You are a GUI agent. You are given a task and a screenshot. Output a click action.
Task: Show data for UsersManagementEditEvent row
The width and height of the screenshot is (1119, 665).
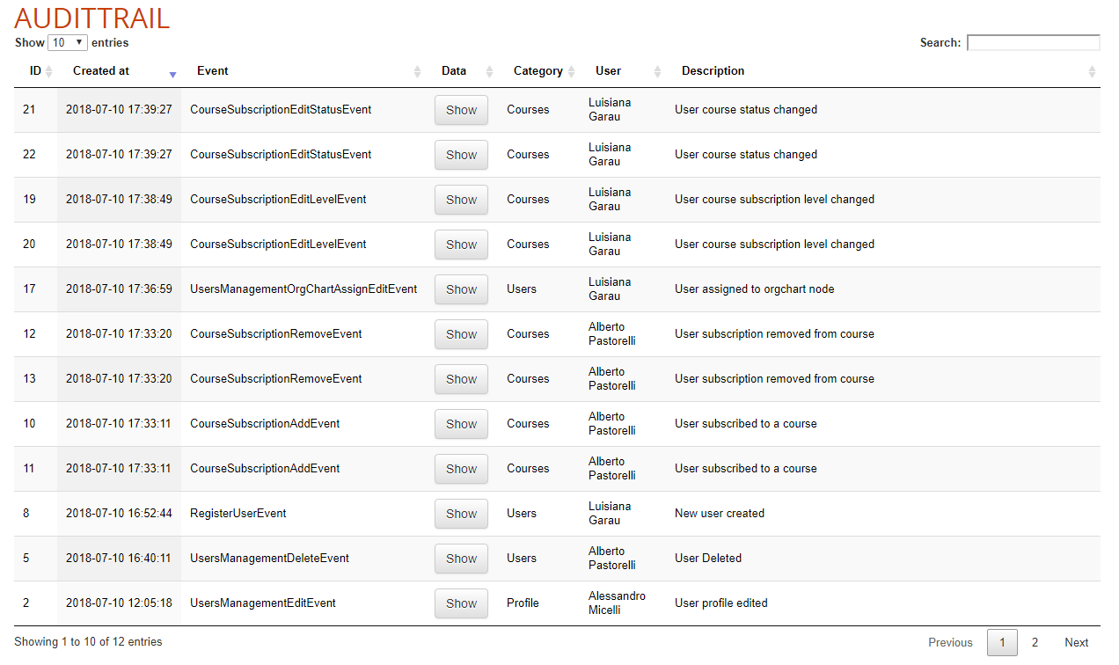pos(461,603)
